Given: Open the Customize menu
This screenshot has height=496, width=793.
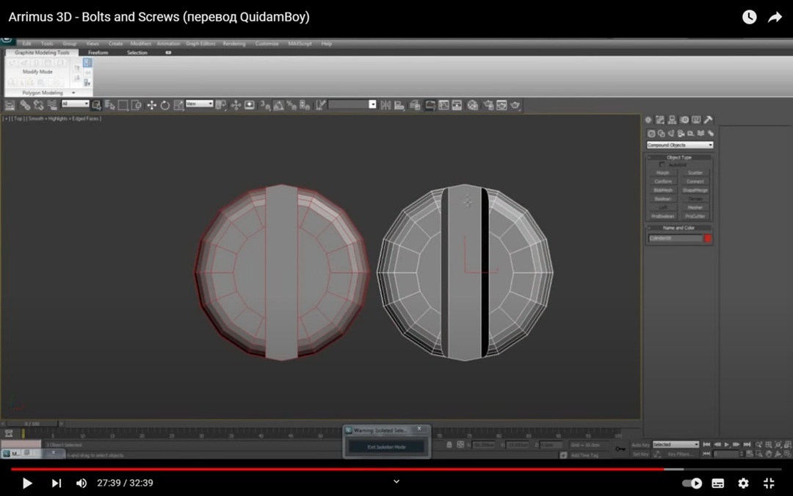Looking at the screenshot, I should 267,43.
